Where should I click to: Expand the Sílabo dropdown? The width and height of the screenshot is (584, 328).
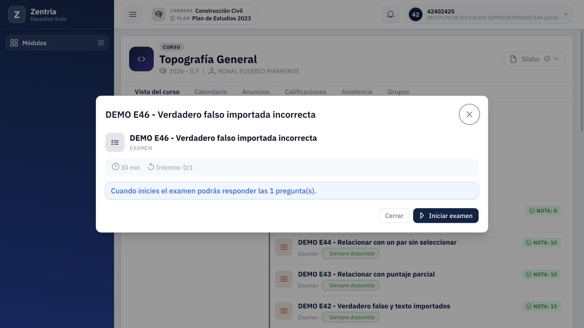coord(534,59)
